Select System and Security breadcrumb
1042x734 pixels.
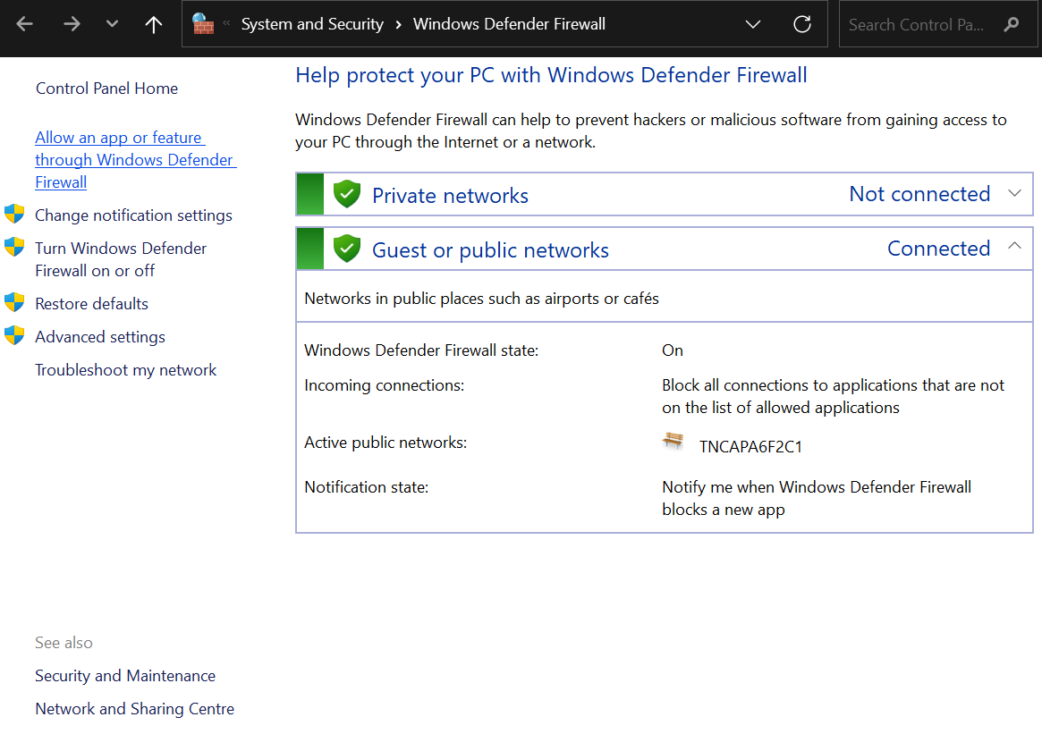pos(312,24)
